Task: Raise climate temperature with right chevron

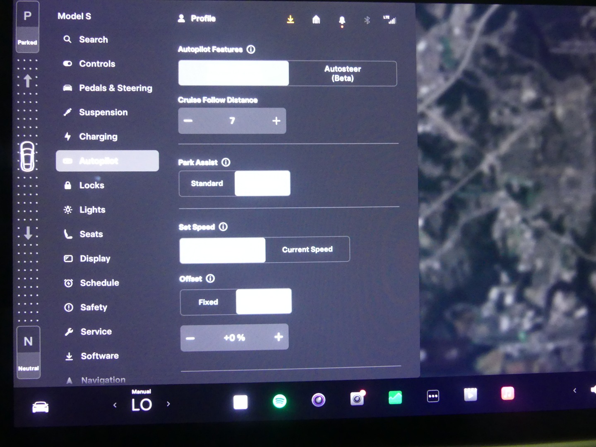Action: 168,404
